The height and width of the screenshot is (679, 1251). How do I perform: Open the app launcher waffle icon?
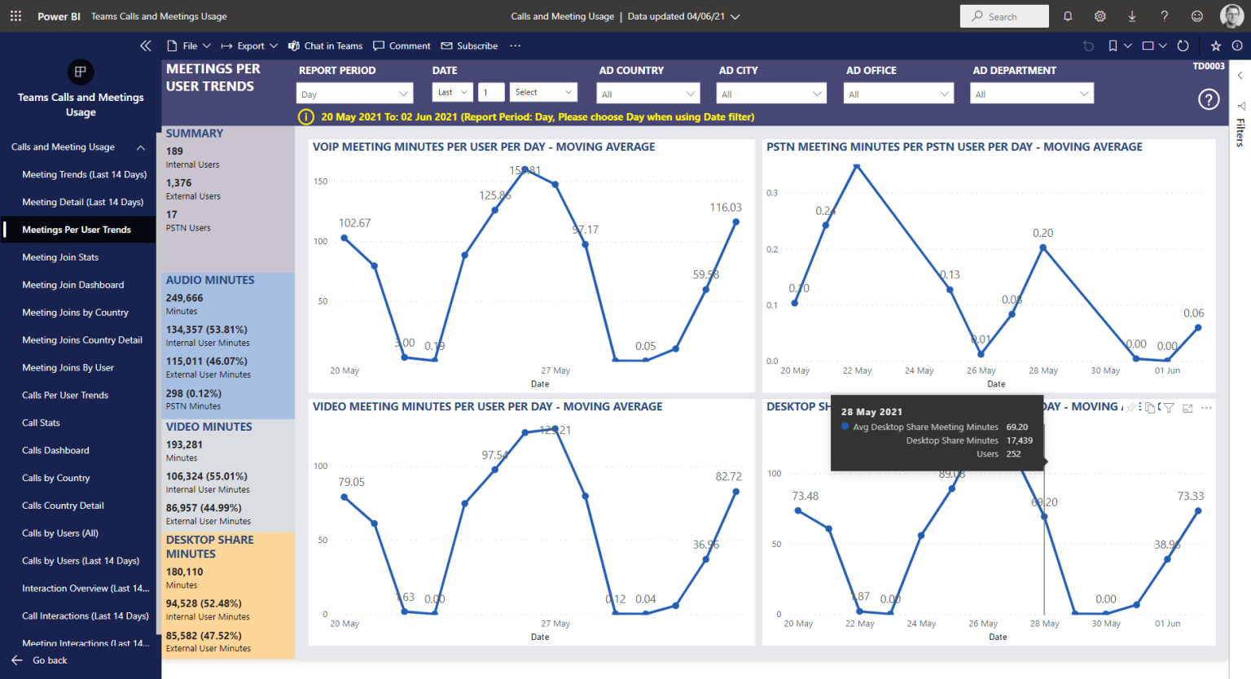pyautogui.click(x=15, y=16)
